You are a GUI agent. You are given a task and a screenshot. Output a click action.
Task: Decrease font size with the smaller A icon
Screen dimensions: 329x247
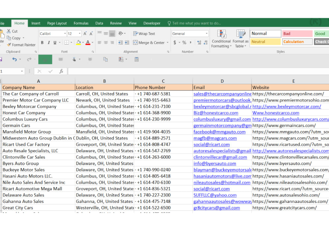click(91, 34)
